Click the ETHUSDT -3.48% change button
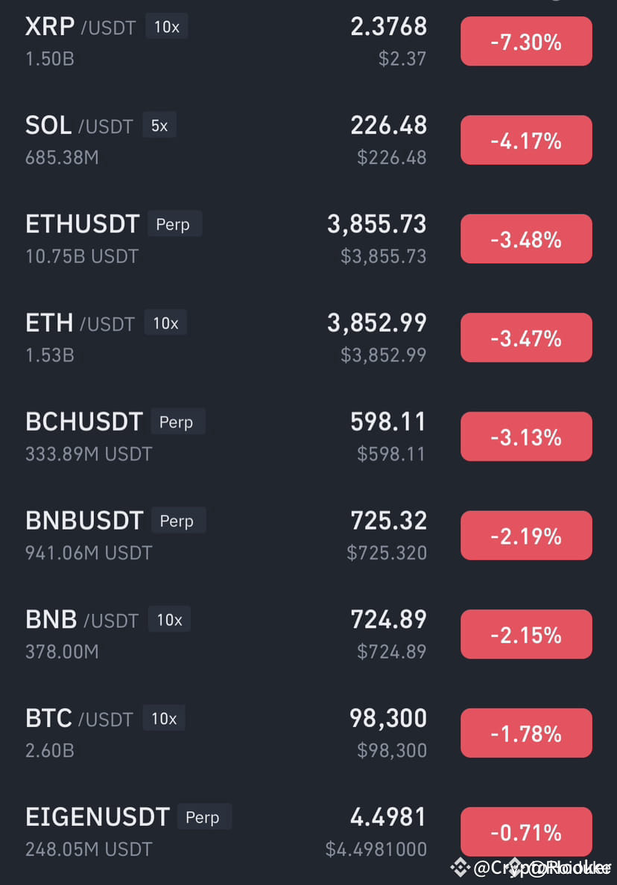Screen dimensions: 617x885 point(526,238)
